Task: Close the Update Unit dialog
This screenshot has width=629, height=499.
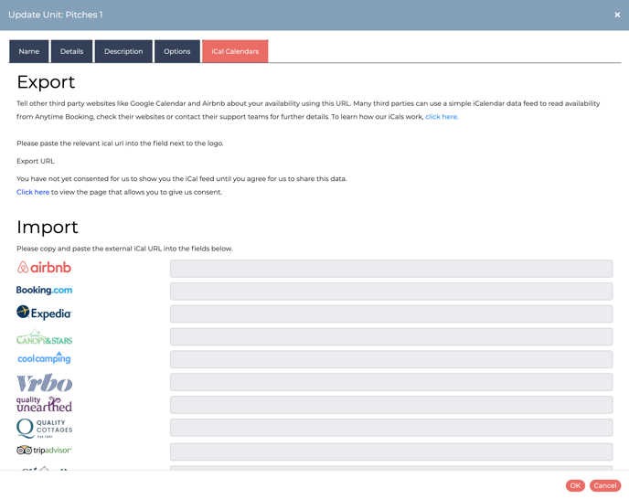Action: pyautogui.click(x=617, y=15)
